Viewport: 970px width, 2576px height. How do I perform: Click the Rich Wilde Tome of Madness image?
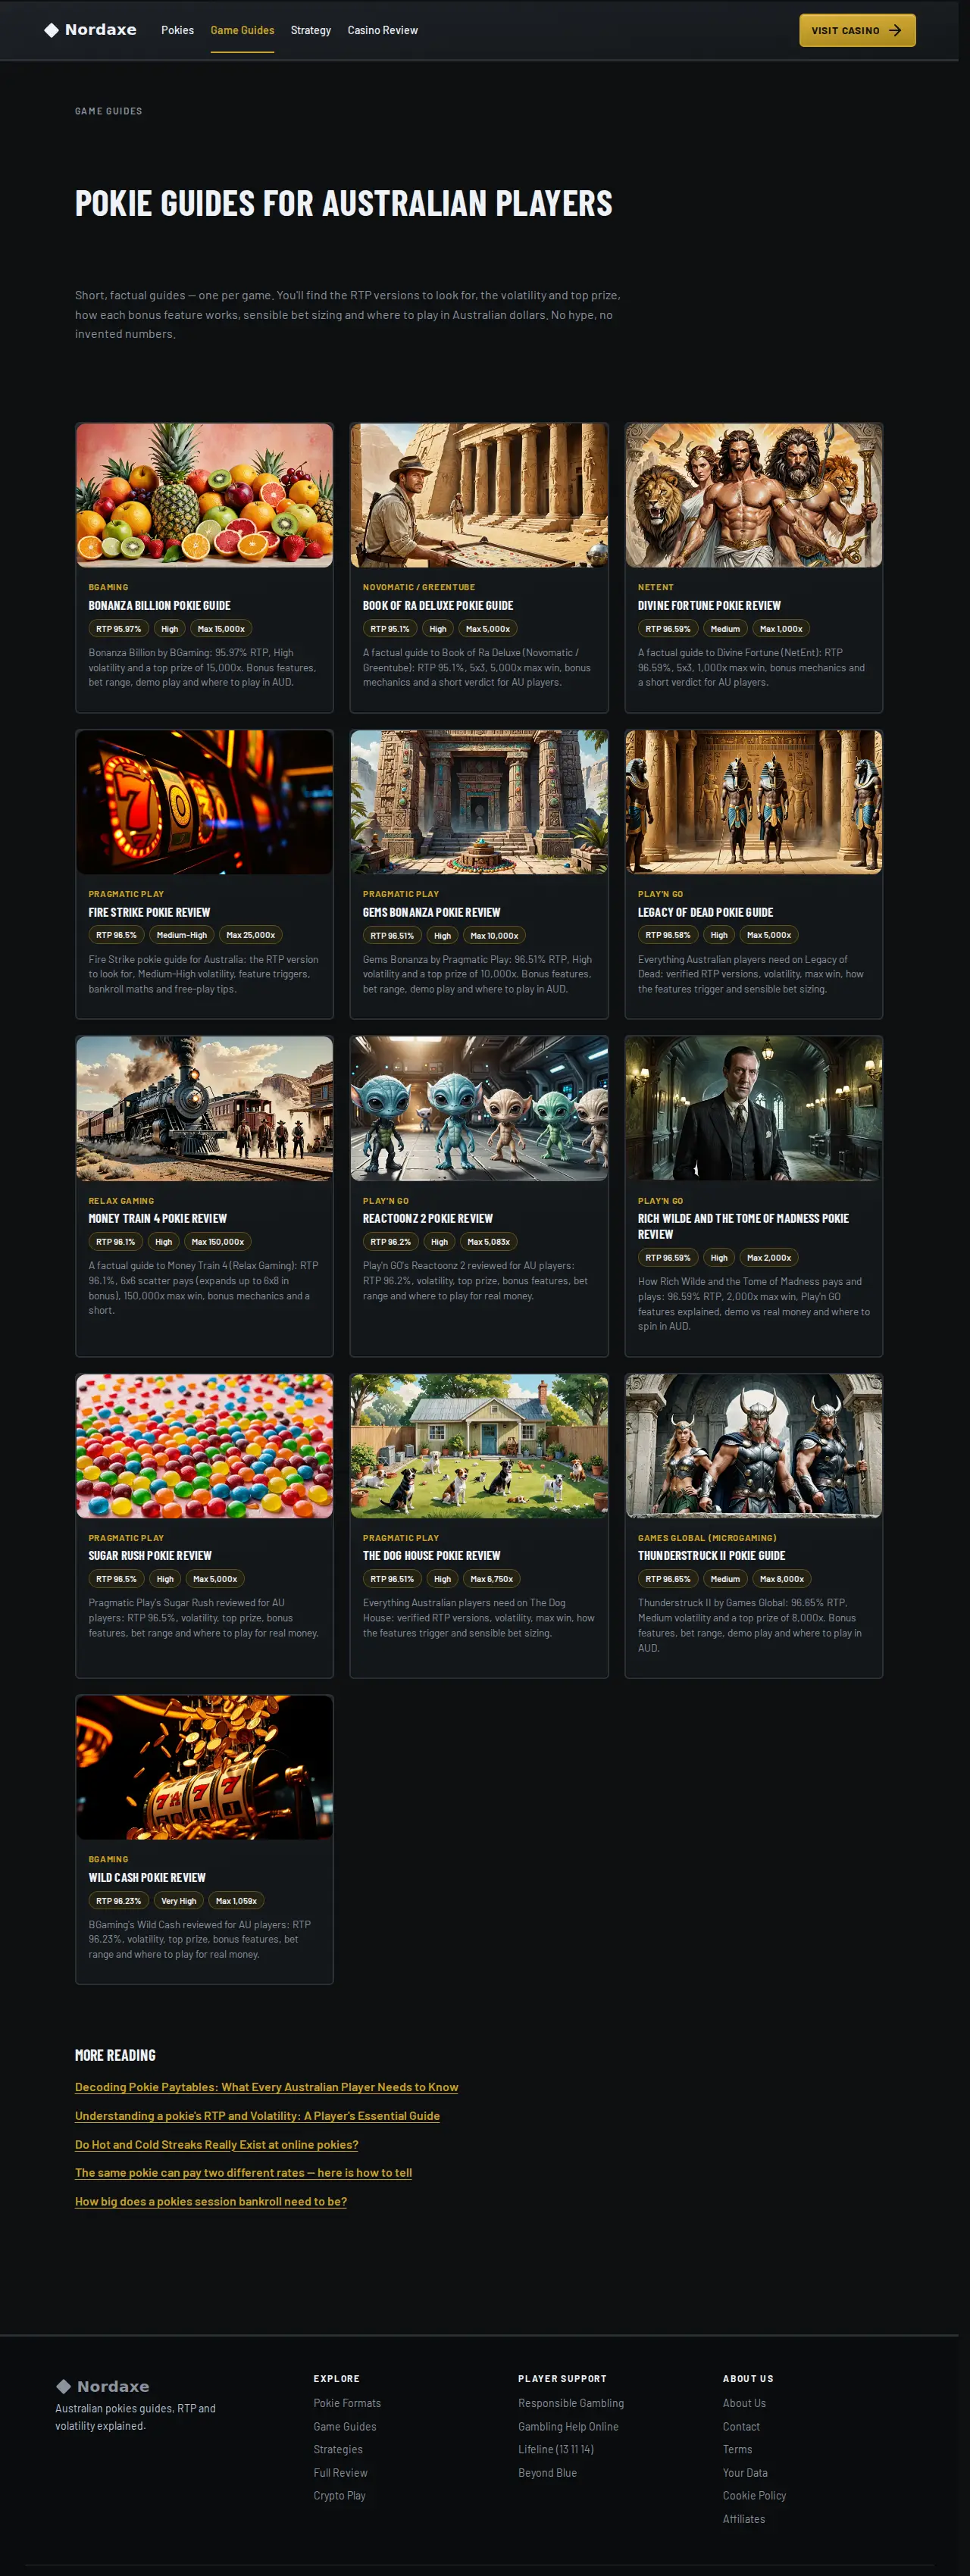click(x=754, y=1108)
